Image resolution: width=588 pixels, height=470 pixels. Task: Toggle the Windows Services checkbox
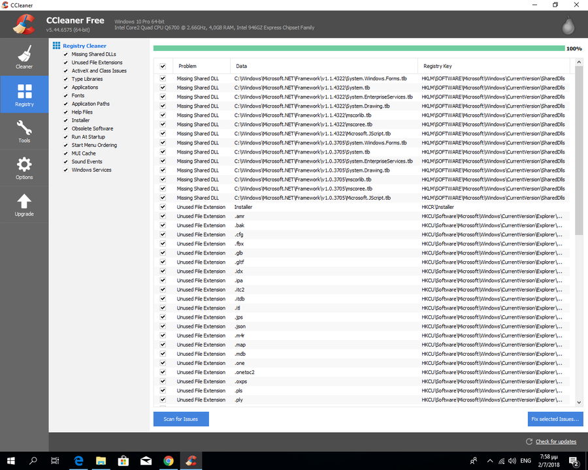point(65,170)
